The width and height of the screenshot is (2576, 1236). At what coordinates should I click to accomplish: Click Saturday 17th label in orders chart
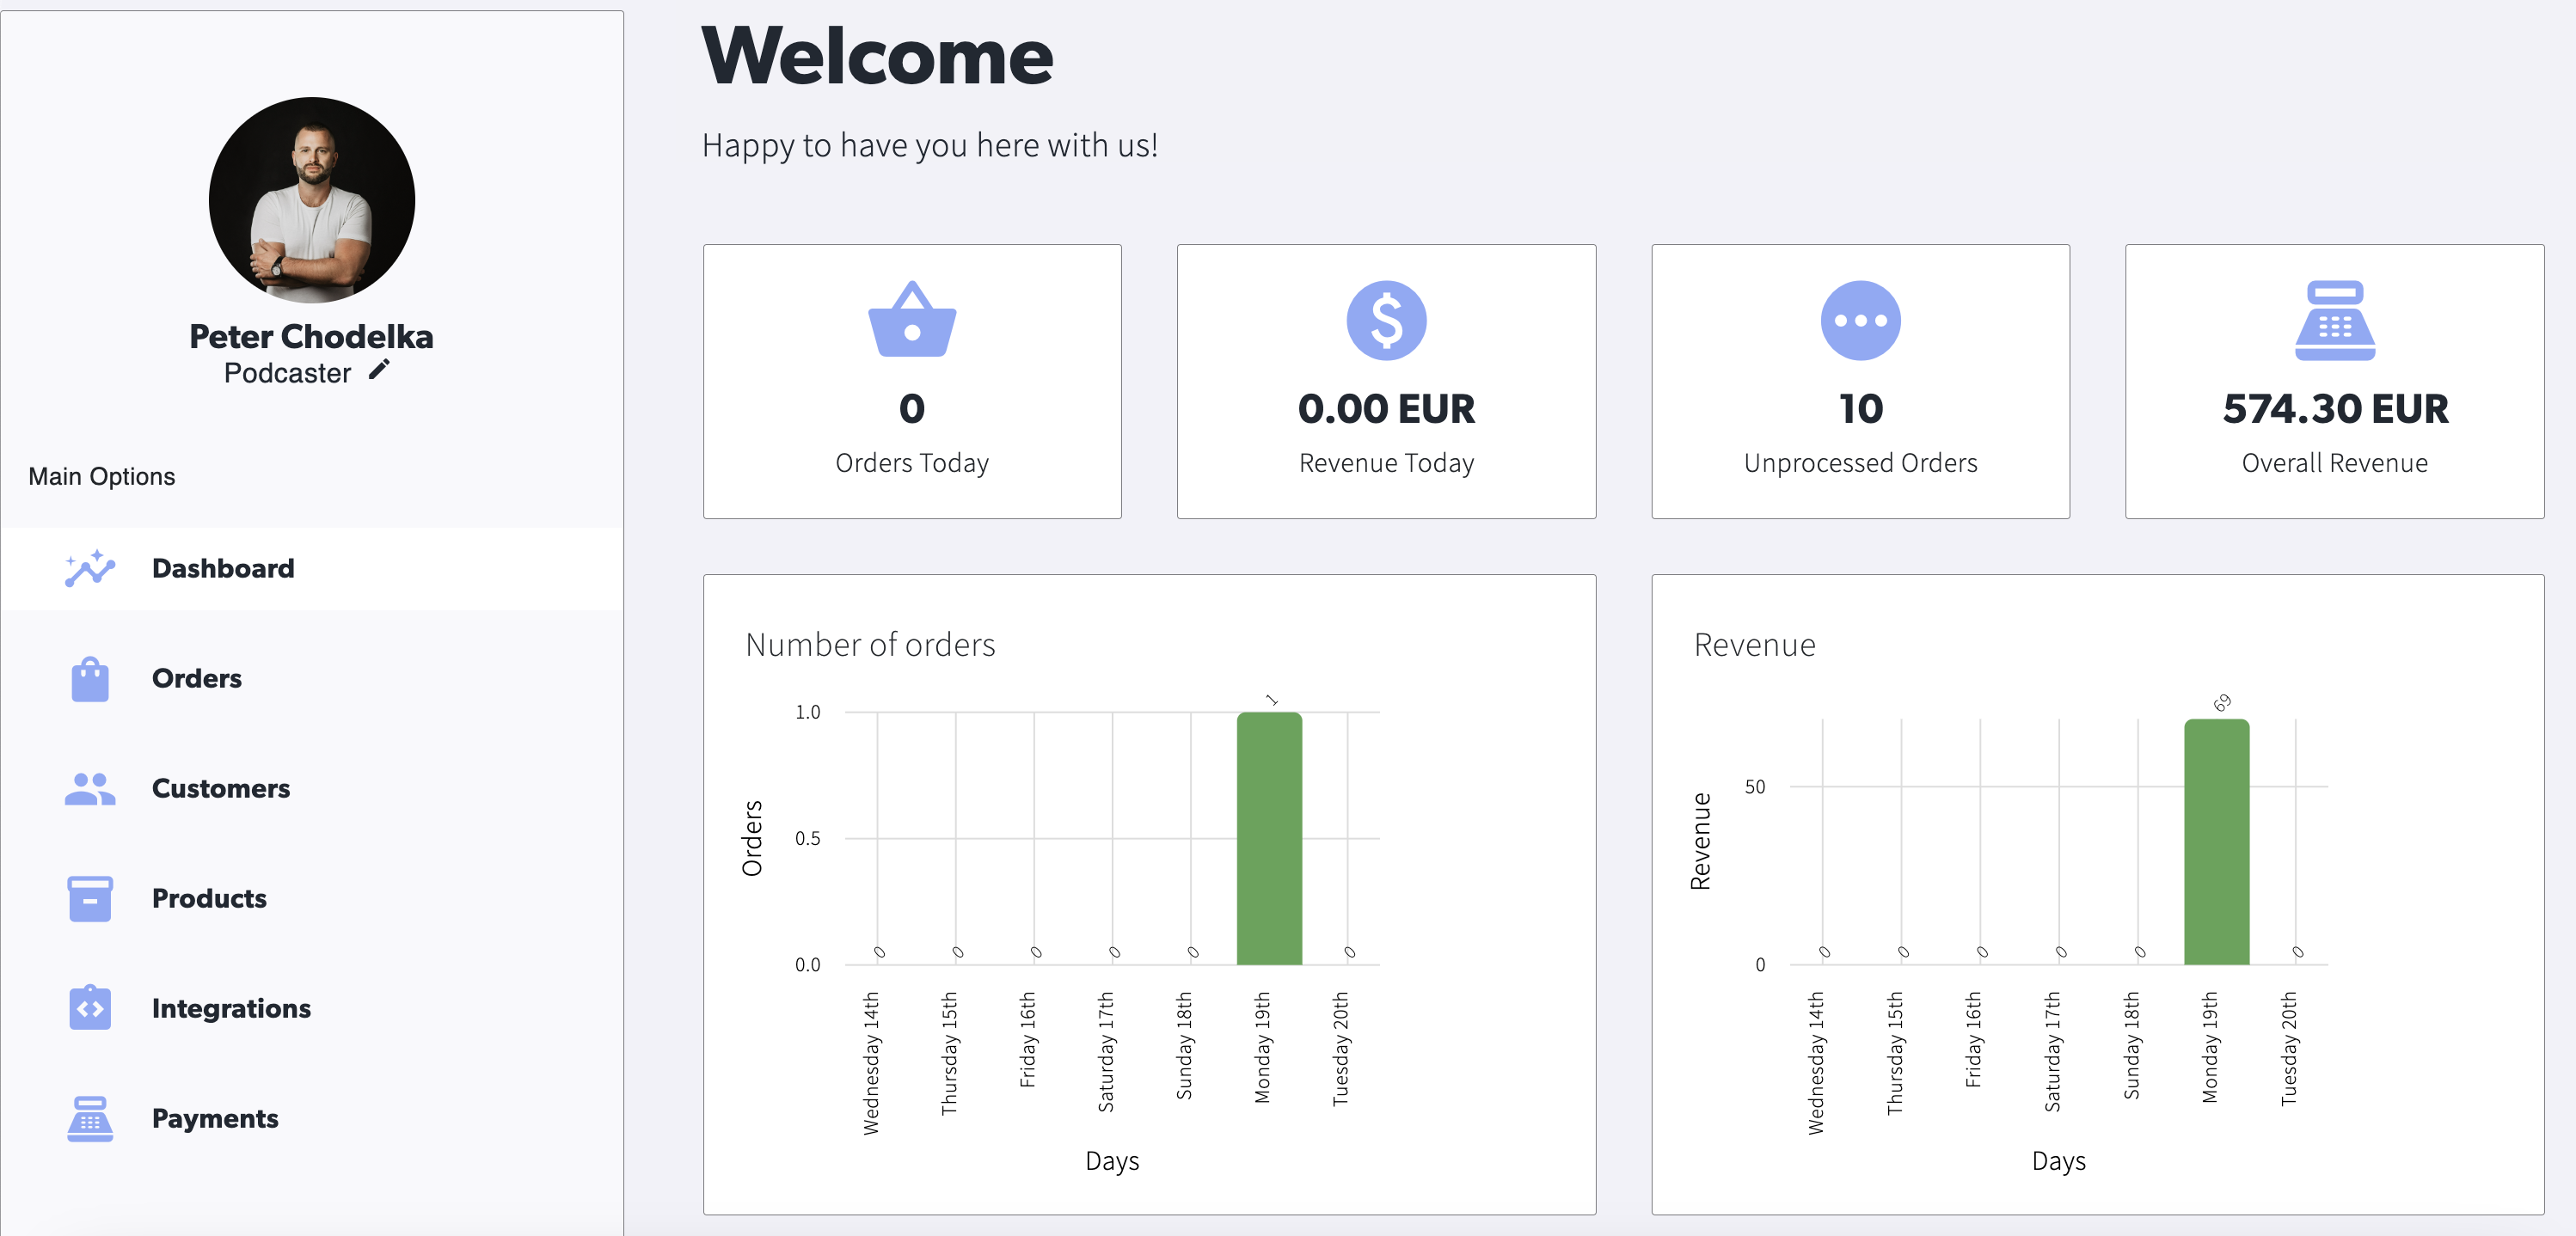pos(1105,1052)
